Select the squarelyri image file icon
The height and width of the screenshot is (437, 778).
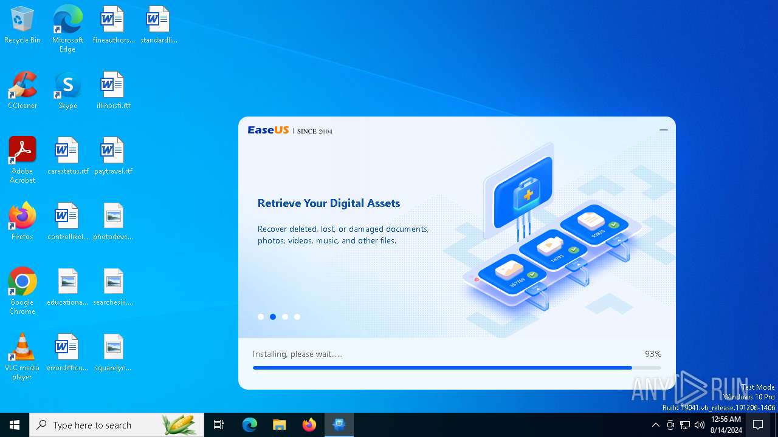pos(113,353)
